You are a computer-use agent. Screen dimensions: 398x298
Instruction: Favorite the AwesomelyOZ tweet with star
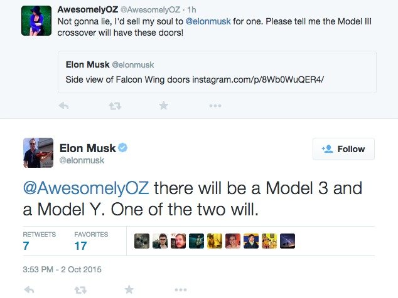[164, 106]
